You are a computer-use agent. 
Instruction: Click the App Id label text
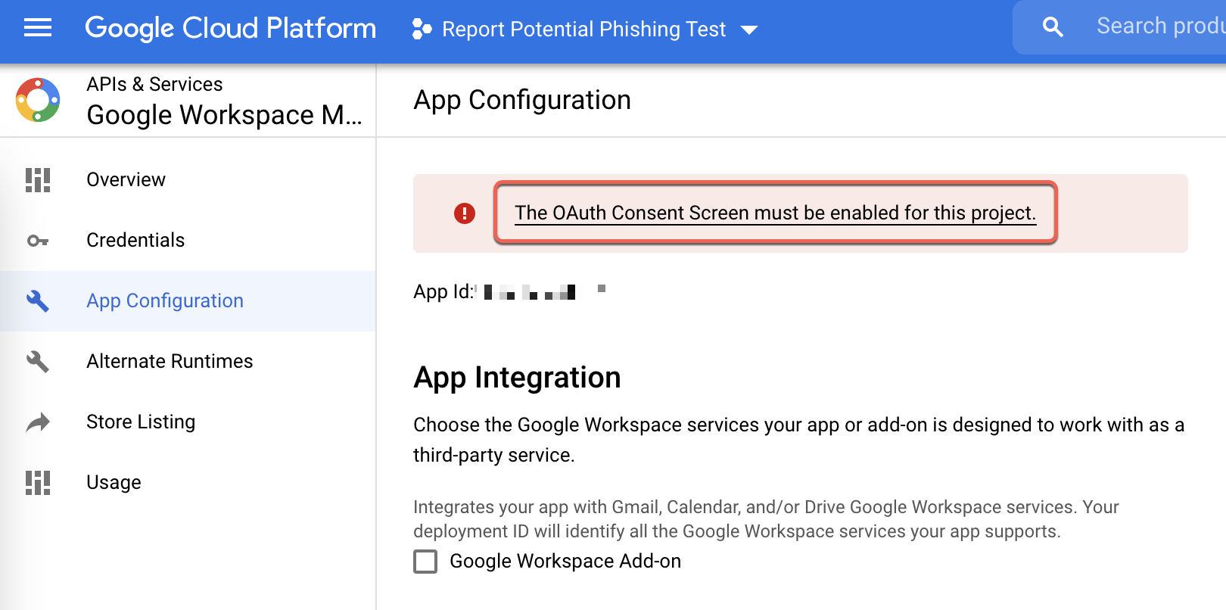pyautogui.click(x=443, y=292)
